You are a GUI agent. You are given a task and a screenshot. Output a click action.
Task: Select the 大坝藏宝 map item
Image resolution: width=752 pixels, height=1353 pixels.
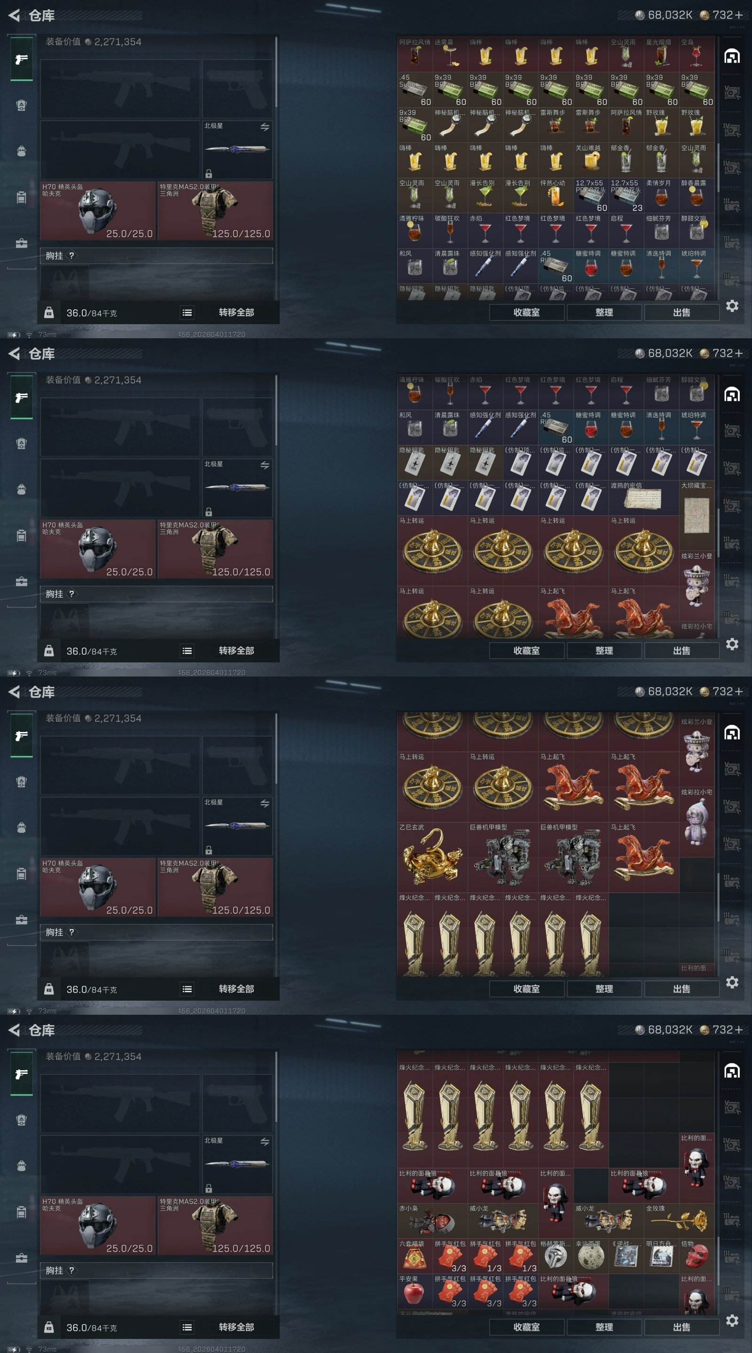[x=697, y=515]
